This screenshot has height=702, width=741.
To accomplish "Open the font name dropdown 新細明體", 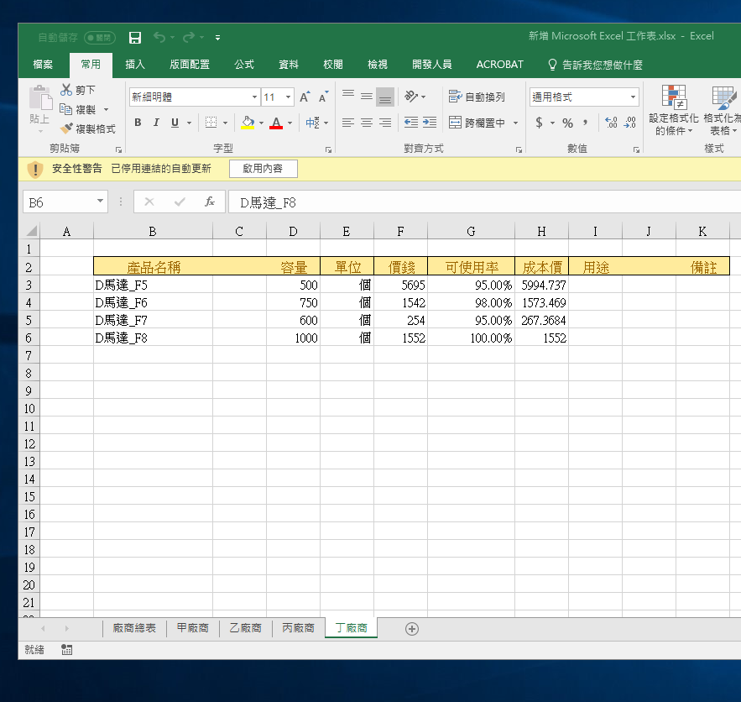I will 255,97.
